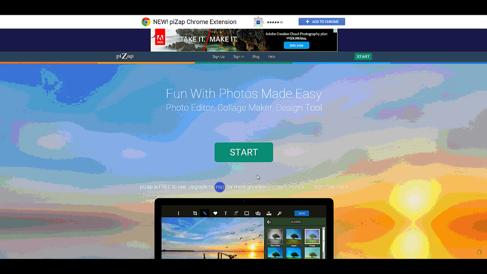Click the back arrow next to CLASSIC

[269, 222]
